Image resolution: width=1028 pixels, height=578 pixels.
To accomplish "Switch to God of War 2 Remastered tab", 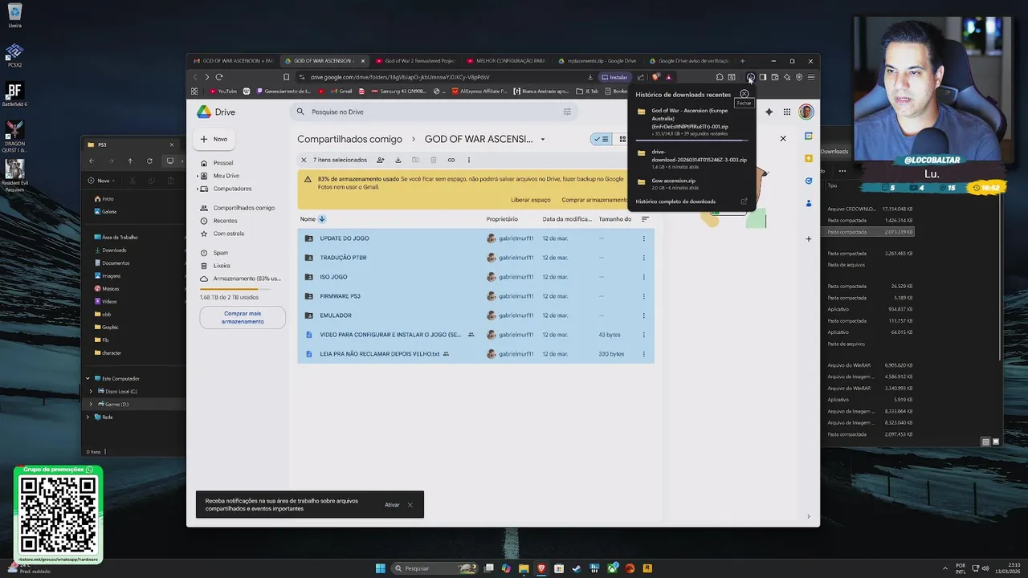I will pyautogui.click(x=415, y=61).
